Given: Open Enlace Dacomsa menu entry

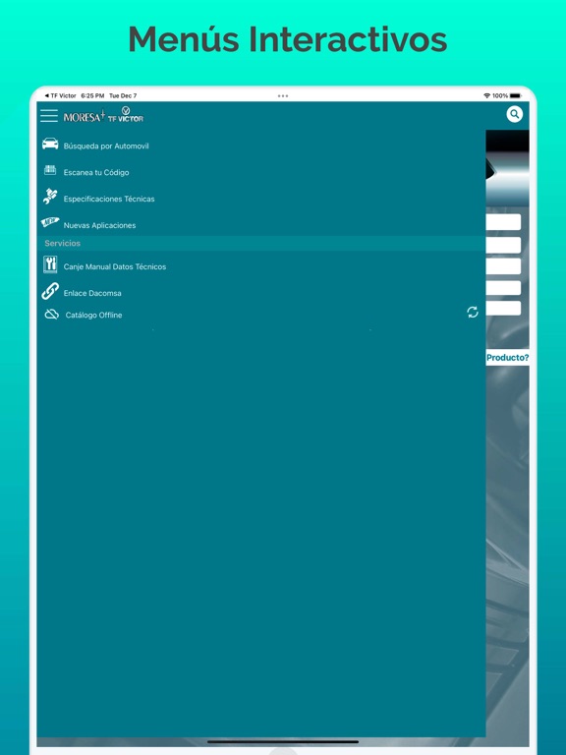Looking at the screenshot, I should point(92,293).
